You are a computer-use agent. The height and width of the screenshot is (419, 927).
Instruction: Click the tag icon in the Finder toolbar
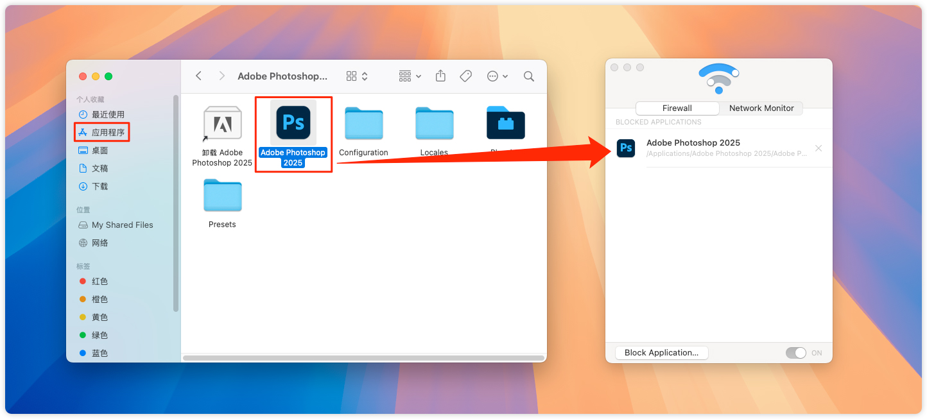(x=466, y=76)
